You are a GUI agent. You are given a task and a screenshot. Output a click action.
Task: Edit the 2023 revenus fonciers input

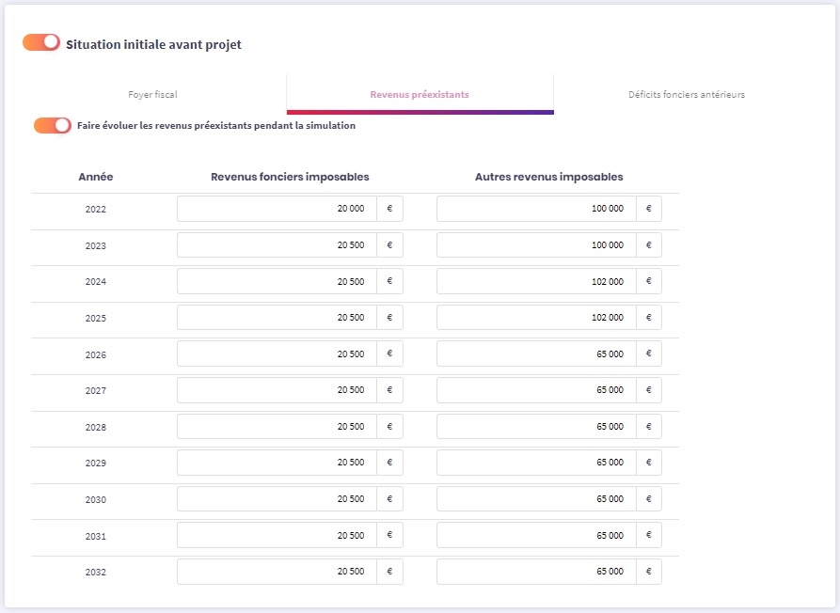277,245
